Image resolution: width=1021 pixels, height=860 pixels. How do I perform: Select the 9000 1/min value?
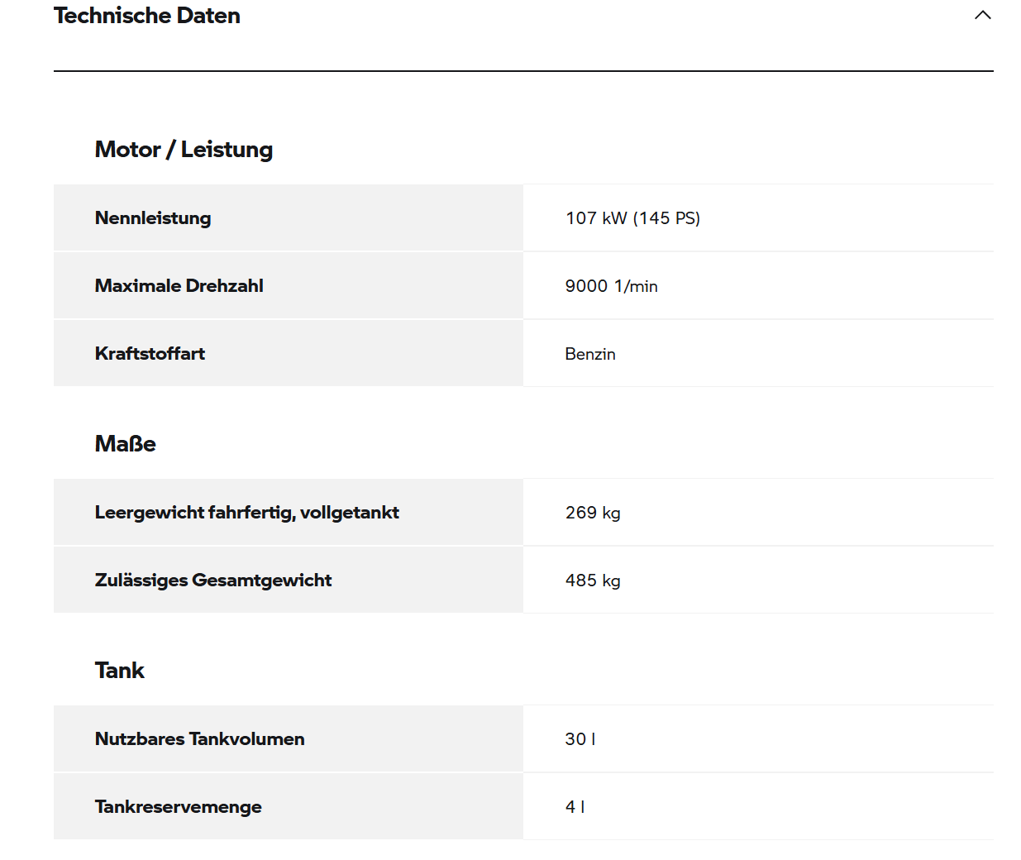(611, 286)
